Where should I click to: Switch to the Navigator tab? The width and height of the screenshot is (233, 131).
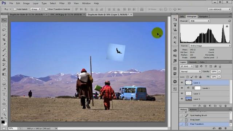click(204, 16)
